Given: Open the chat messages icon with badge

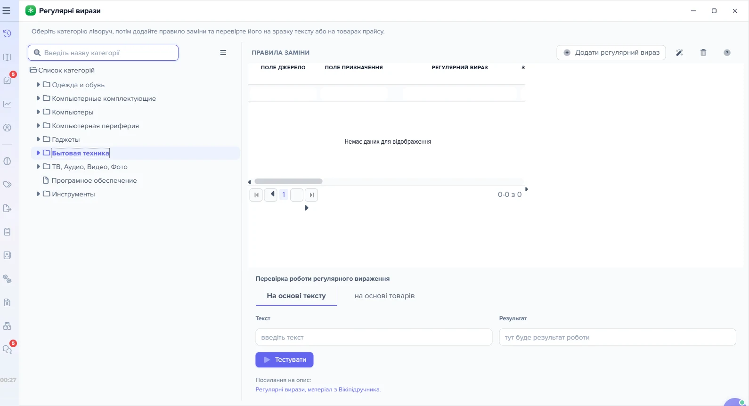Looking at the screenshot, I should (x=7, y=349).
